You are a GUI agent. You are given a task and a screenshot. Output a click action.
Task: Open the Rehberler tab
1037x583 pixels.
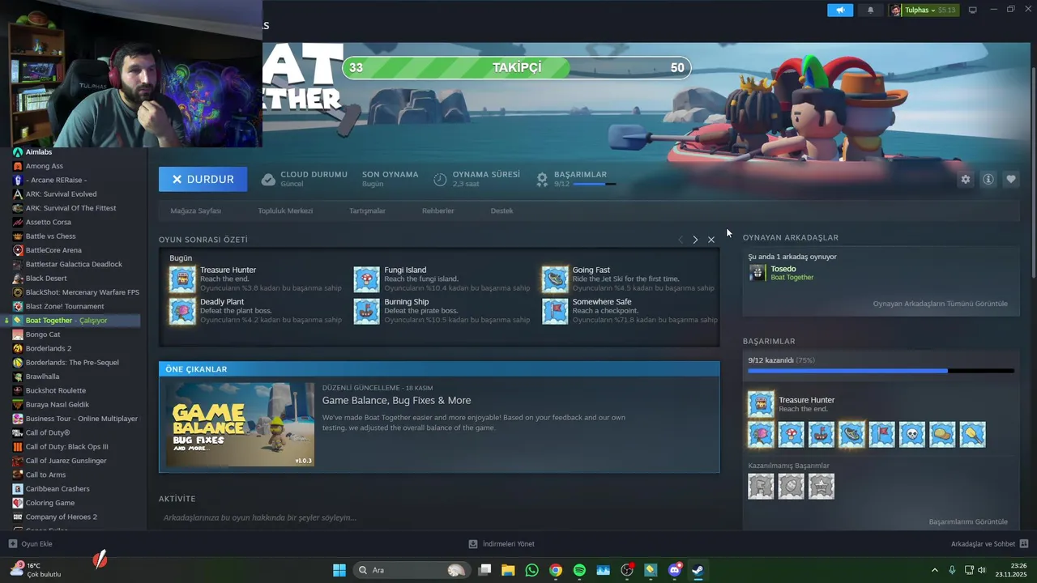(x=437, y=211)
